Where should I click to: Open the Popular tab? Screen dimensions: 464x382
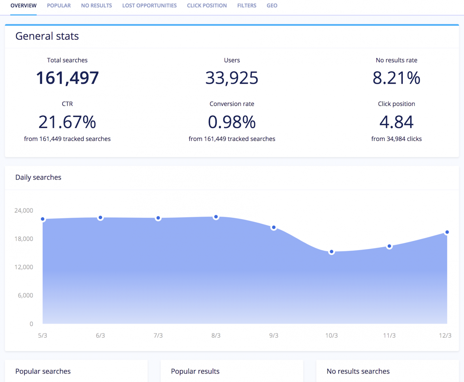tap(59, 6)
